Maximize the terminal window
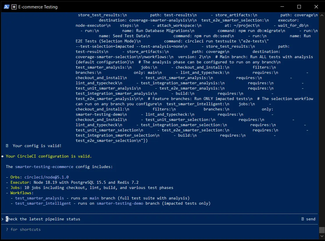The height and width of the screenshot is (241, 325). click(299, 7)
